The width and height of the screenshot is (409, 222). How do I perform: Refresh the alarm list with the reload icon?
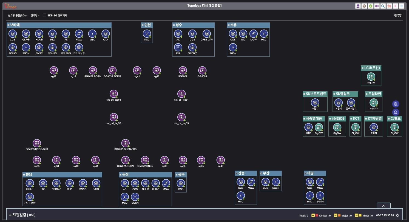397,215
